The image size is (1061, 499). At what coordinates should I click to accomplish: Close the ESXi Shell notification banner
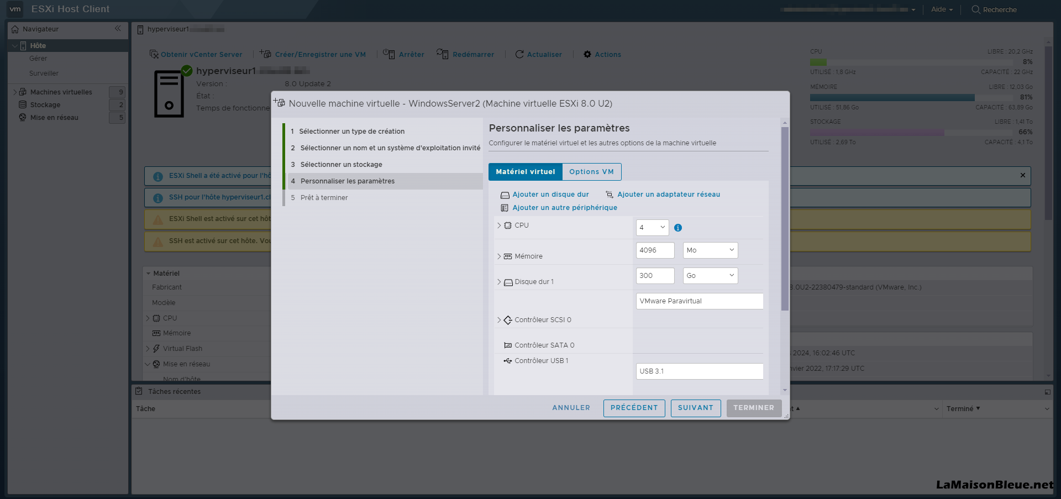coord(1023,175)
